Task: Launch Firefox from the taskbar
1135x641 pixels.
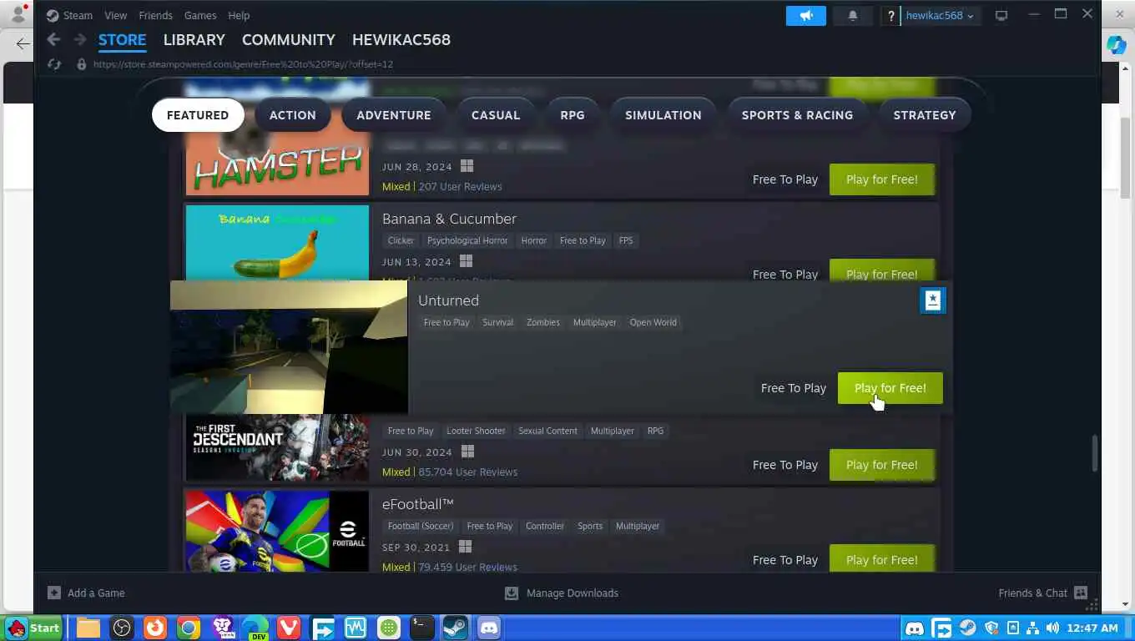Action: click(x=155, y=628)
